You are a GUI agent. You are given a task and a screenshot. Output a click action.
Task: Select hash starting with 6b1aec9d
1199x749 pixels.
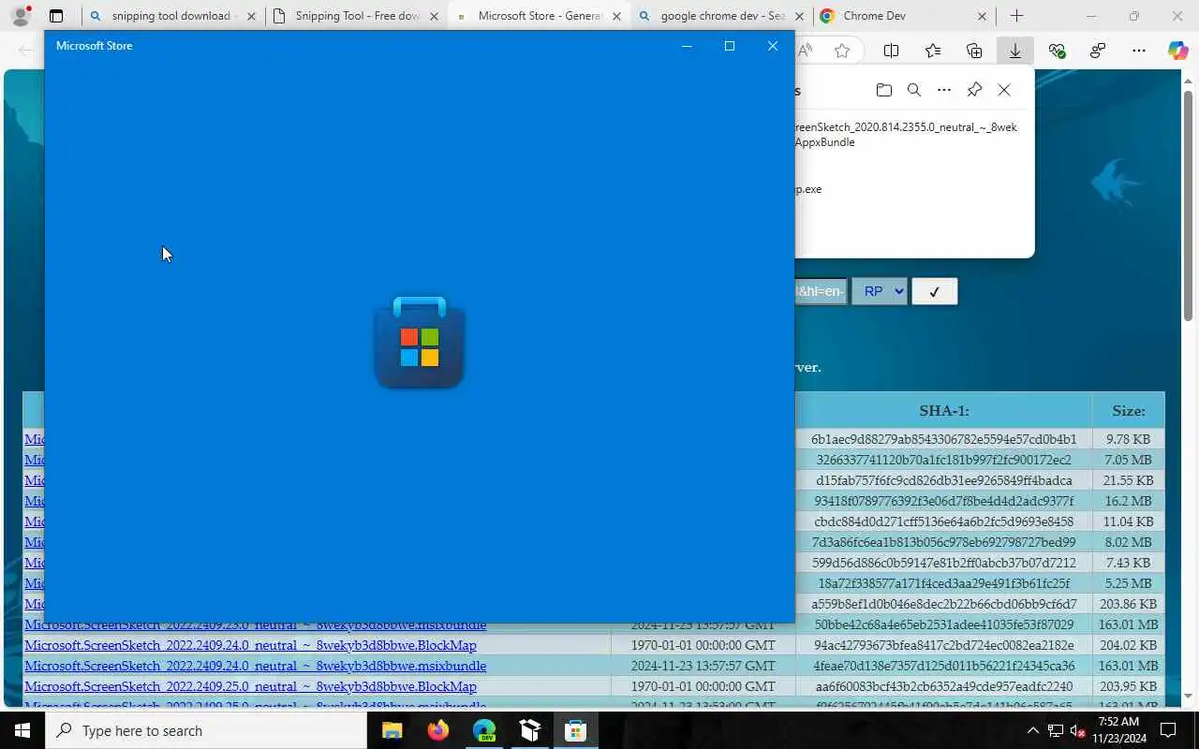tap(944, 439)
